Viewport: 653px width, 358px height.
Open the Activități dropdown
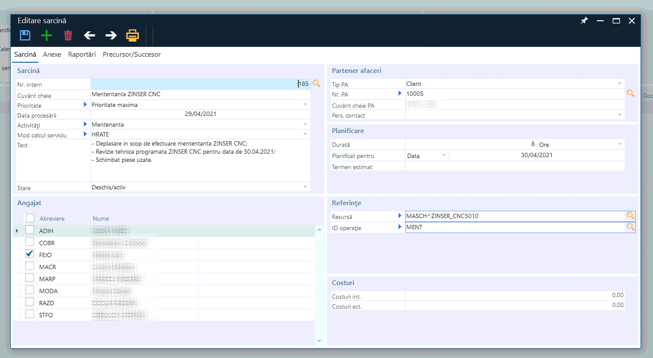pyautogui.click(x=305, y=124)
